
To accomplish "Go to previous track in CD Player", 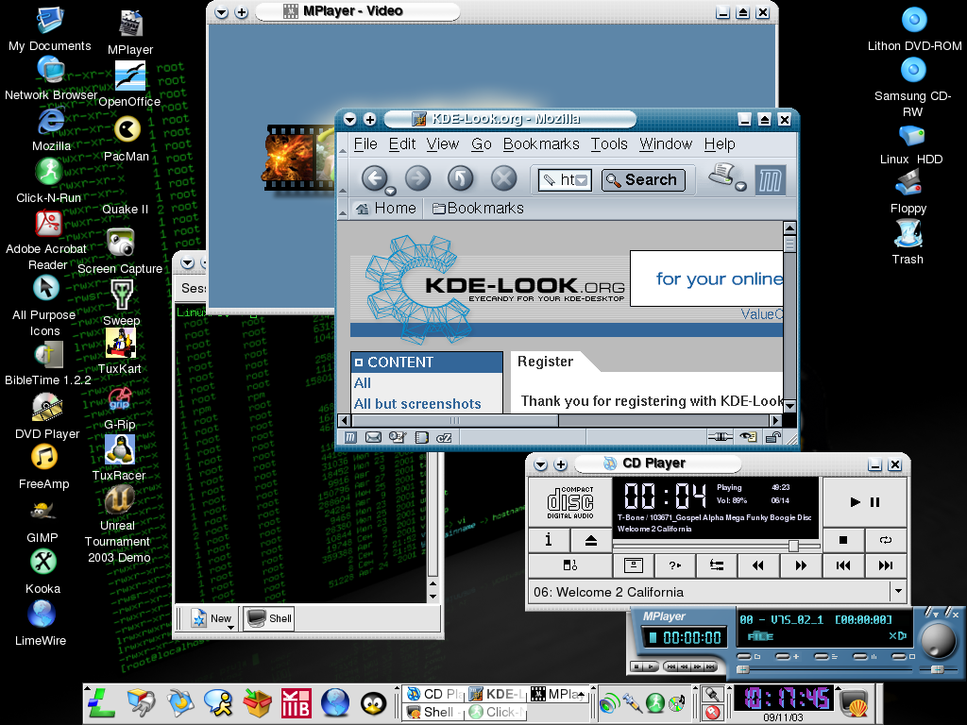I will point(843,565).
